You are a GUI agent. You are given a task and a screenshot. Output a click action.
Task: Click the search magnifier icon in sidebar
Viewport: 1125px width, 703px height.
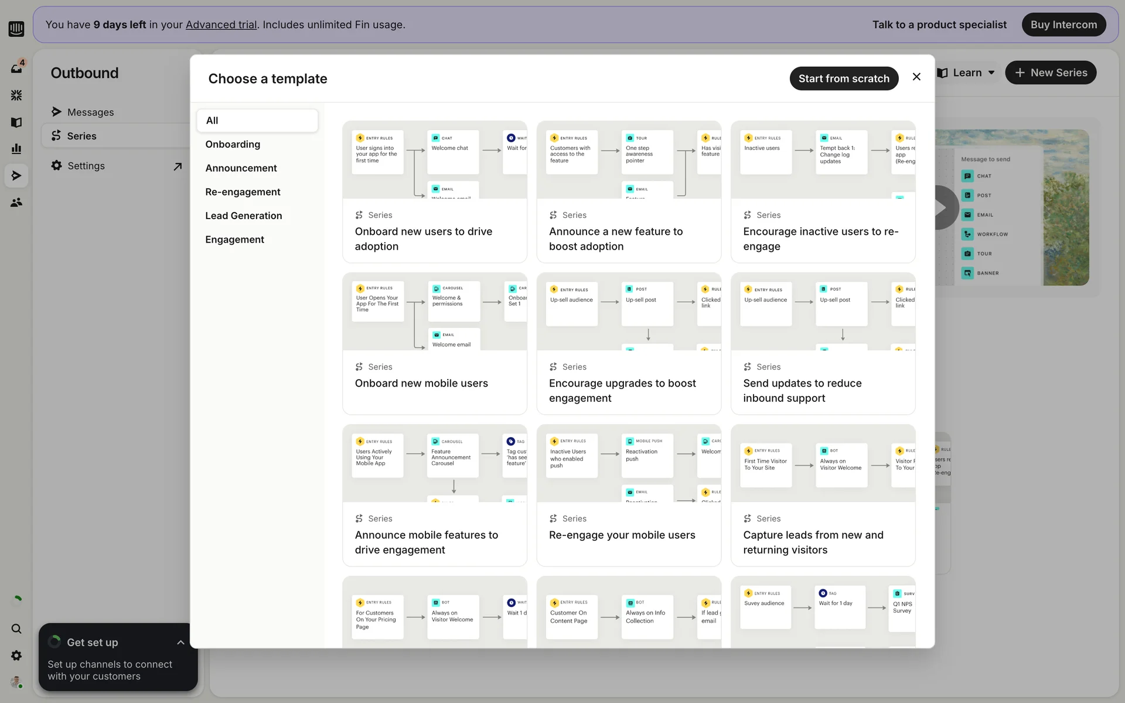pyautogui.click(x=16, y=629)
